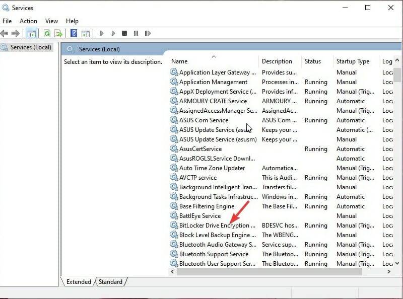Screen dimensions: 403x299
Task: Click the Restart Service toolbar icon
Action: (148, 33)
